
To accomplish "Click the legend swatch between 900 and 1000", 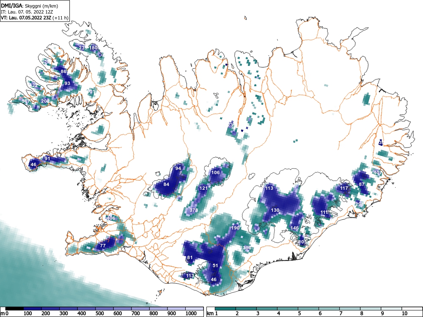I will pos(176,309).
